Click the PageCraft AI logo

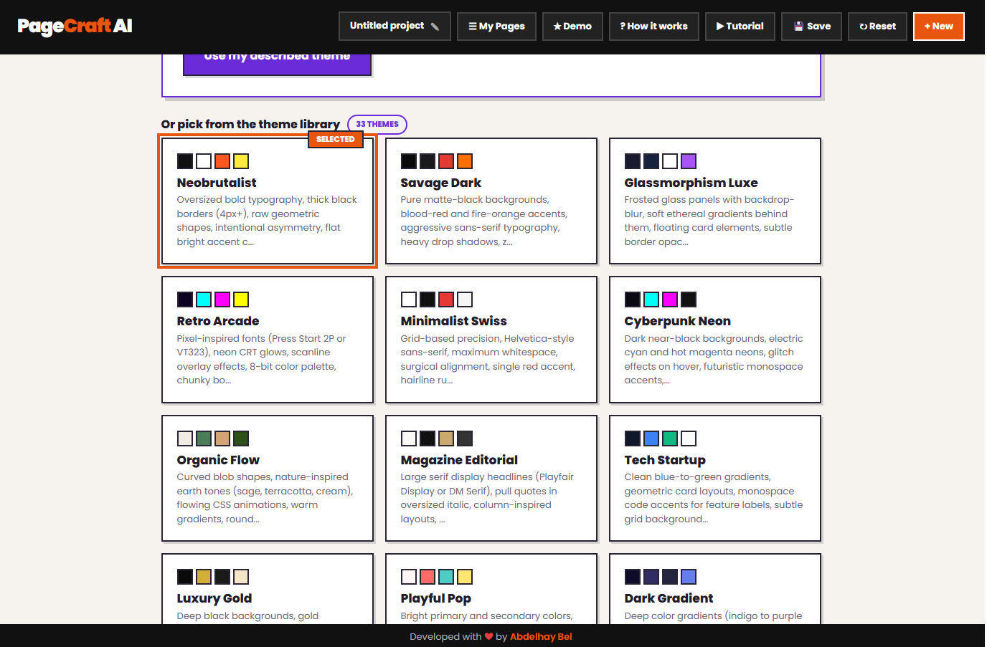click(x=75, y=27)
